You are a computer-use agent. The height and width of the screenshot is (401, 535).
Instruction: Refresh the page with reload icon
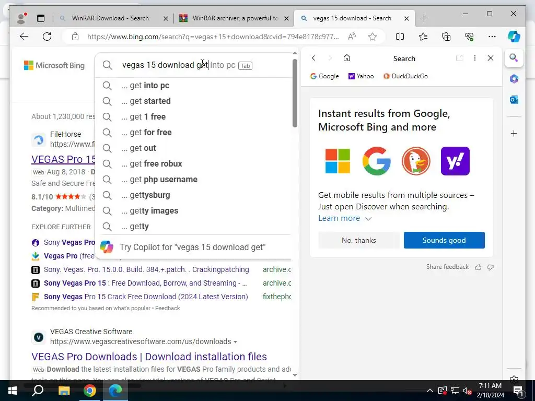pos(47,37)
